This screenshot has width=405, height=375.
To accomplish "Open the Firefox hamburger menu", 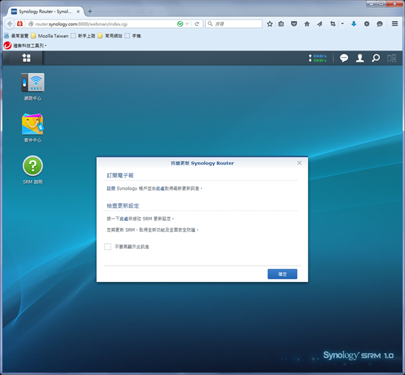I will point(395,24).
